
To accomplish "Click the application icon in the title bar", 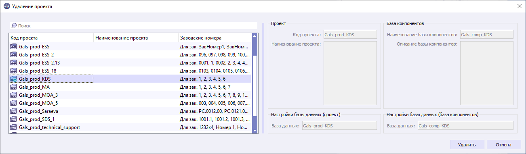I will click(x=6, y=7).
